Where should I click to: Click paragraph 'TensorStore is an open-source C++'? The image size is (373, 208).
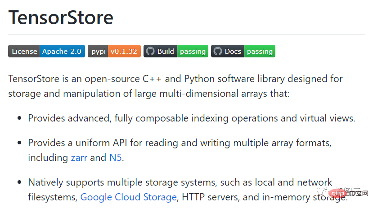175,86
